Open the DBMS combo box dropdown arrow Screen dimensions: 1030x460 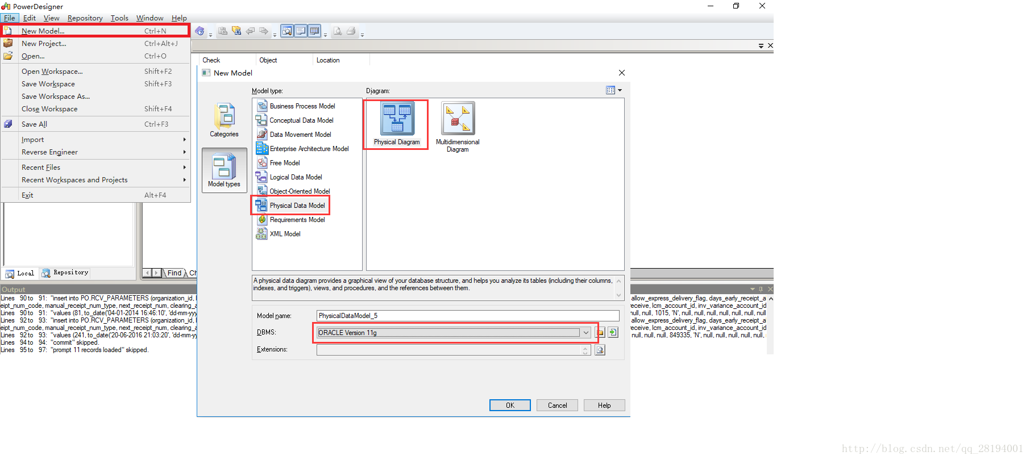point(585,333)
